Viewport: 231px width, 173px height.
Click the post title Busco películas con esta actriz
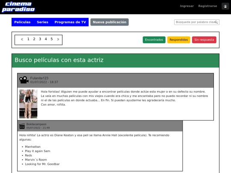pos(59,60)
